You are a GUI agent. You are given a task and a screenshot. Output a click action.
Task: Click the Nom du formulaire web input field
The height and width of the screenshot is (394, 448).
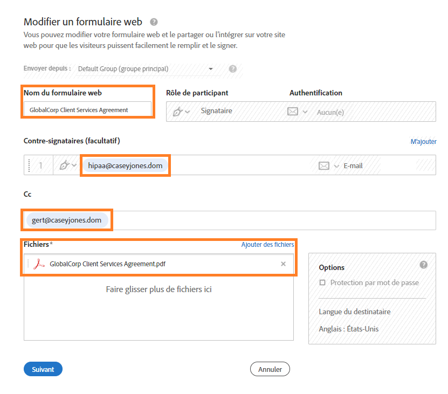coord(87,109)
